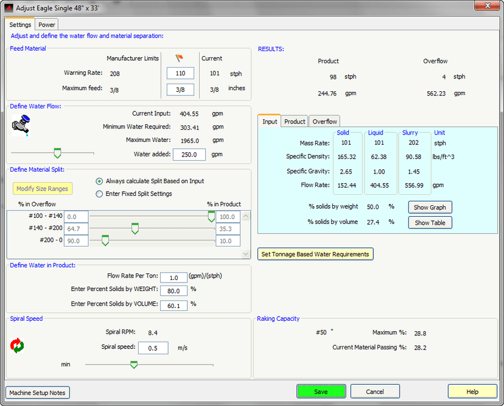Image resolution: width=504 pixels, height=406 pixels.
Task: Click the green-red spiral rotation icon
Action: tap(17, 346)
